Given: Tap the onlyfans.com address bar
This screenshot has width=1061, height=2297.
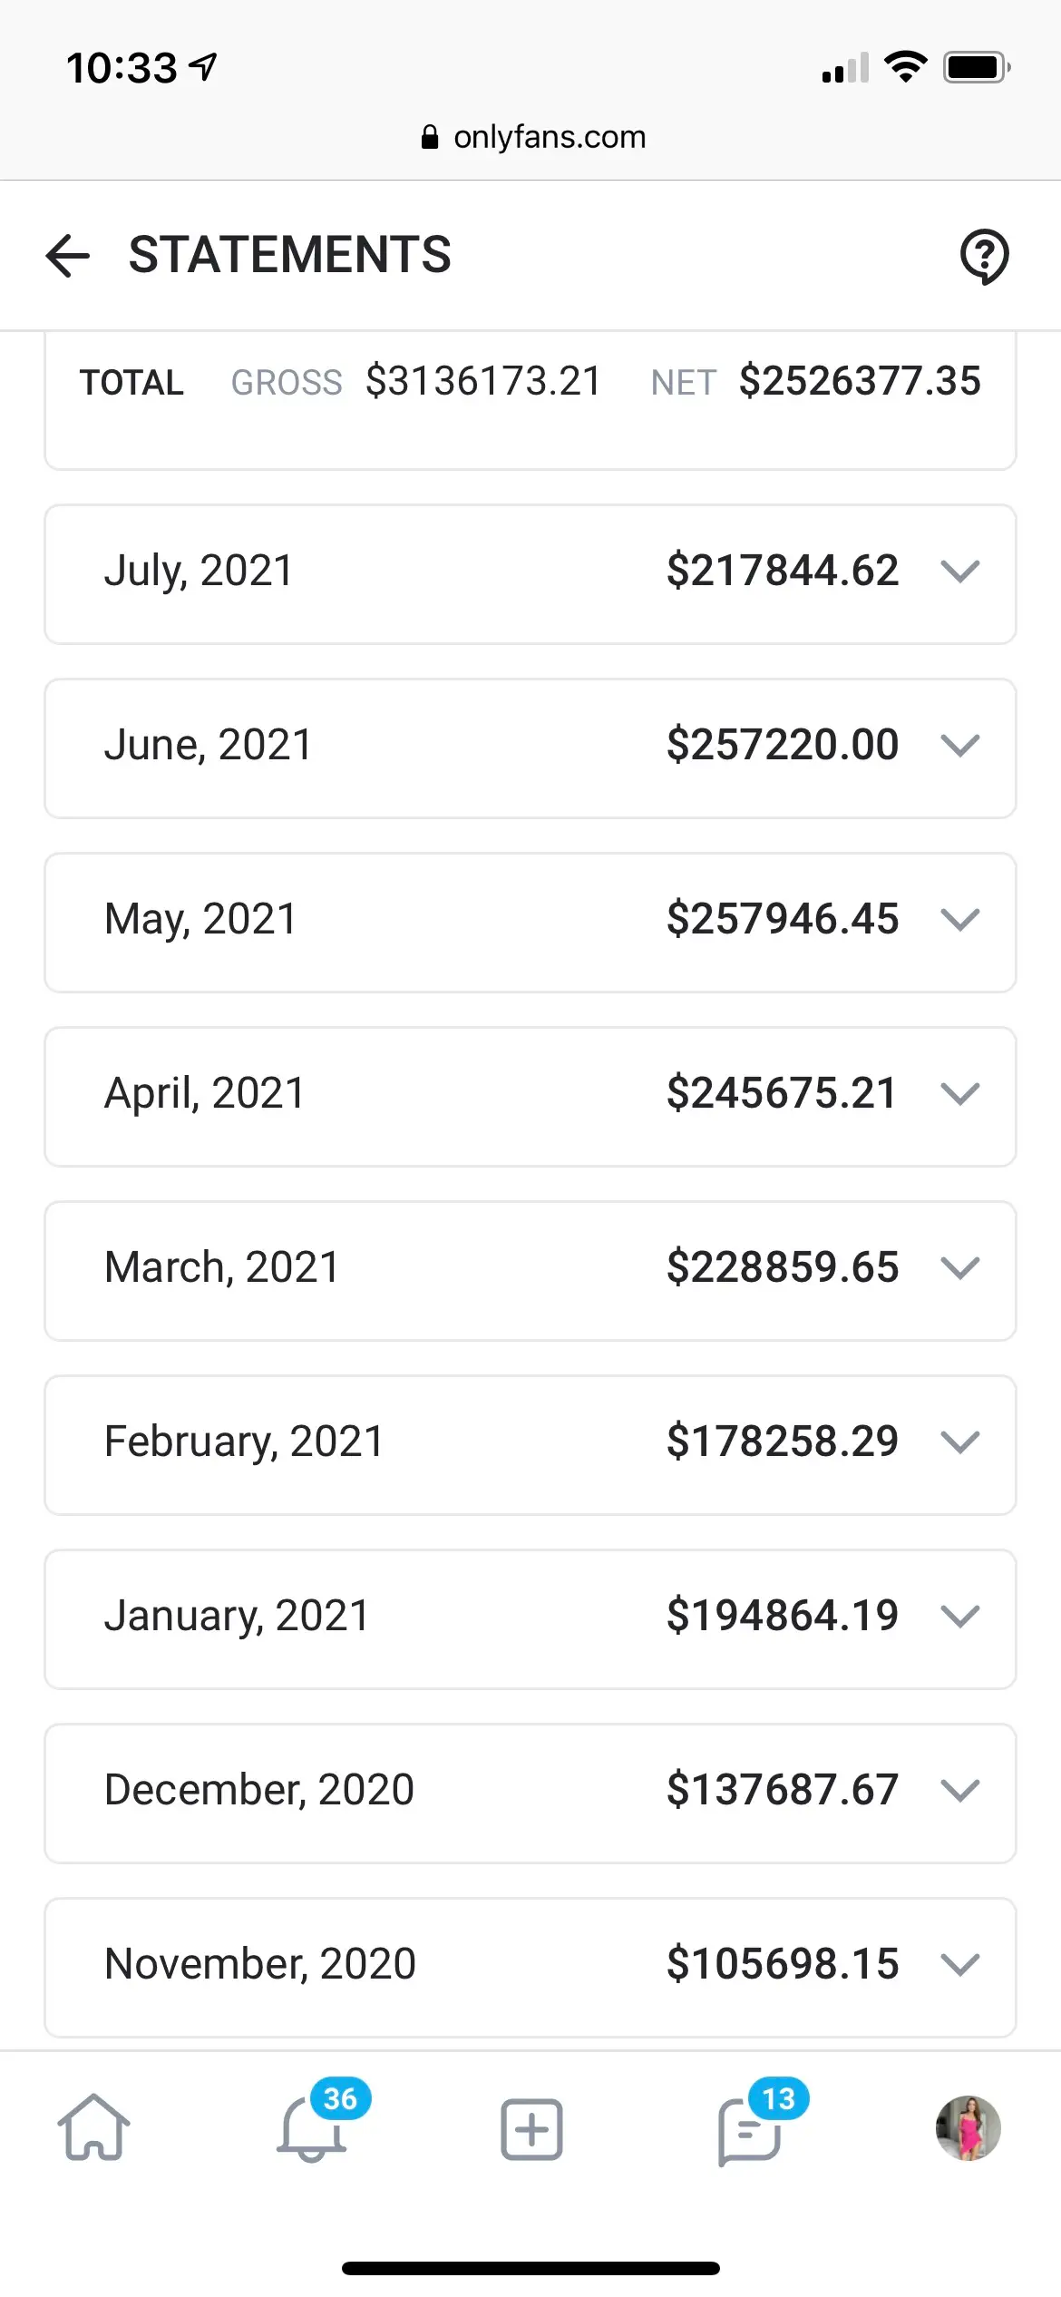Looking at the screenshot, I should (x=550, y=137).
